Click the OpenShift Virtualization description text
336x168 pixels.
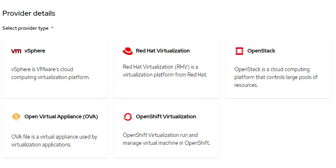[x=166, y=139]
